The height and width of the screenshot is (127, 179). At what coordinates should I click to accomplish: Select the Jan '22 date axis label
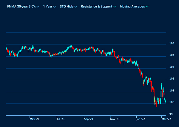click(x=141, y=119)
